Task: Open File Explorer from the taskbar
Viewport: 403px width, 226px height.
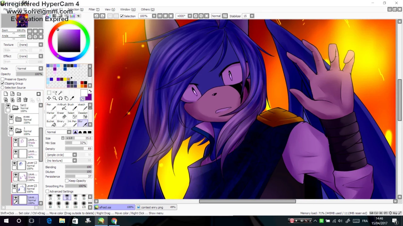Action: [x=62, y=221]
